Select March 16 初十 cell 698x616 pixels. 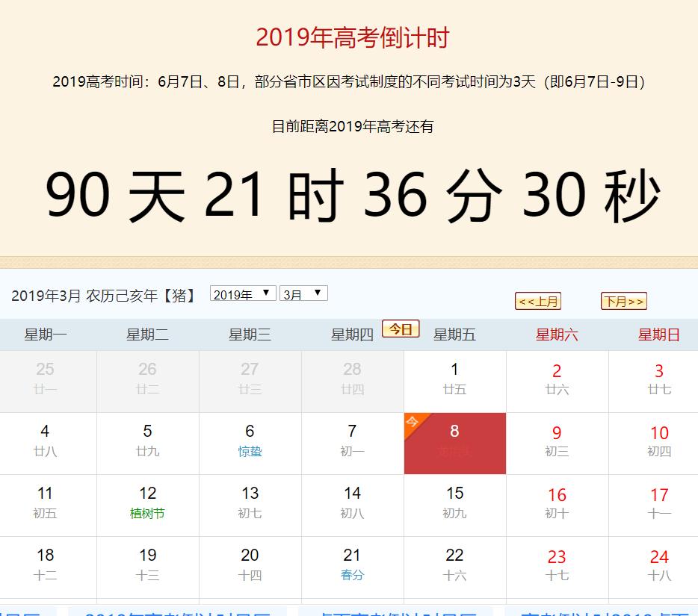coord(558,505)
